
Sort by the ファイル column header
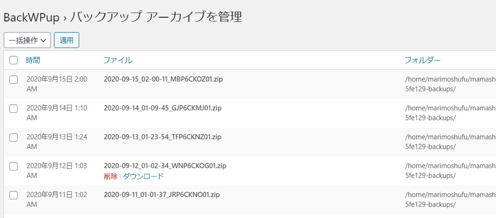[117, 60]
